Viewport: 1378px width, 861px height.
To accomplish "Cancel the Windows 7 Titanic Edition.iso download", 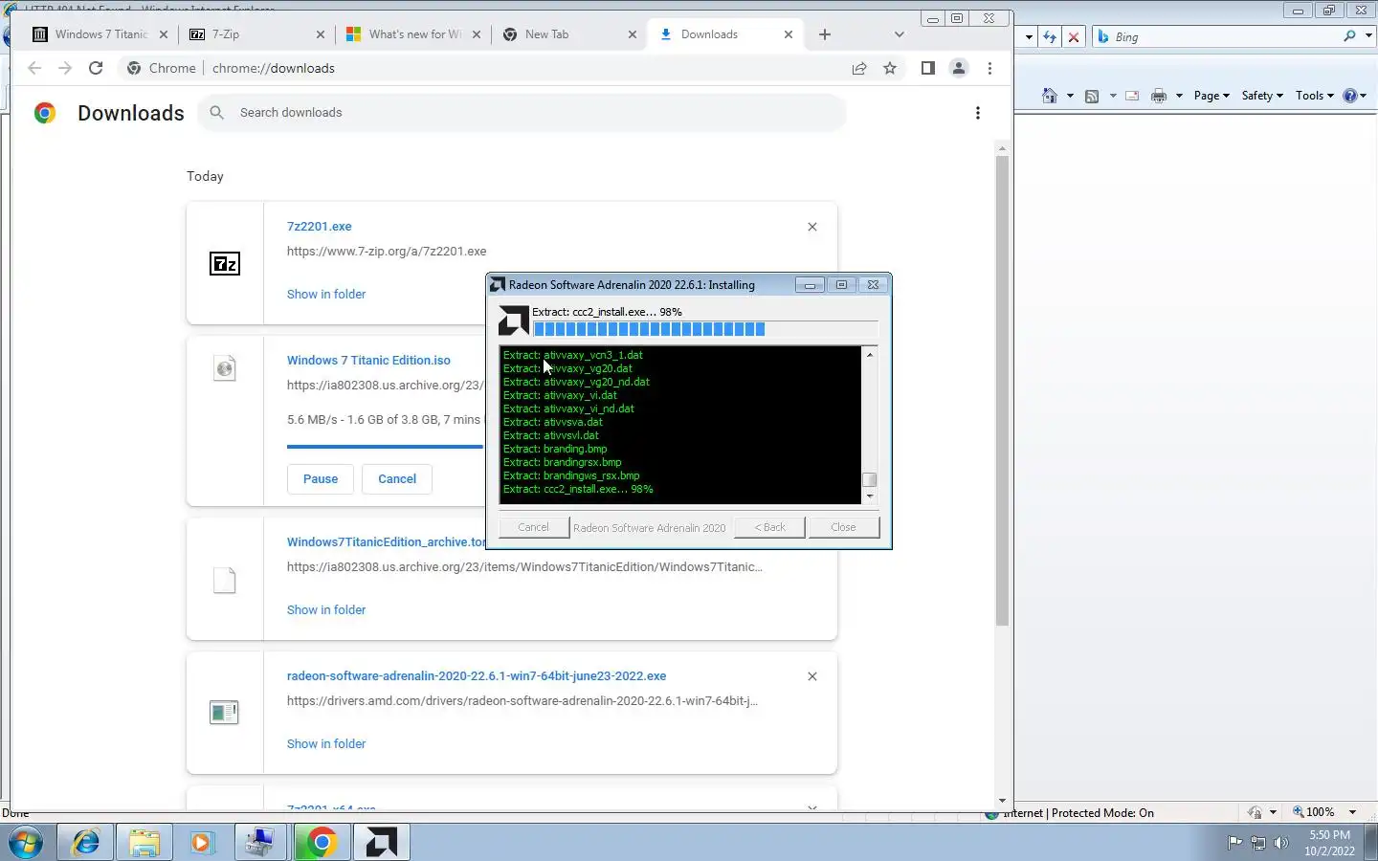I will tap(397, 479).
